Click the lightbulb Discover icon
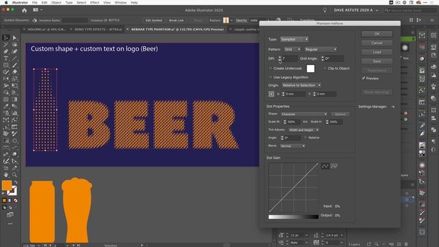439x247 pixels. click(x=324, y=10)
